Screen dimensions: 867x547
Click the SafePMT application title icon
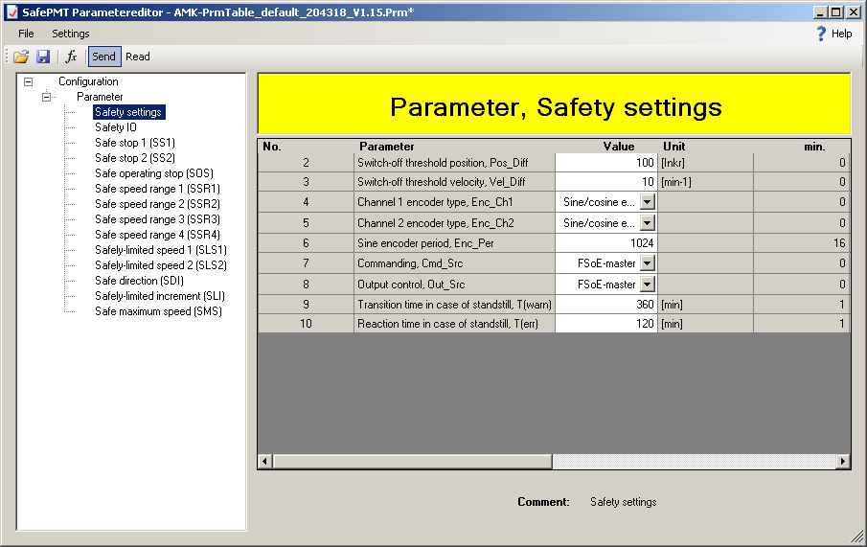pos(11,12)
